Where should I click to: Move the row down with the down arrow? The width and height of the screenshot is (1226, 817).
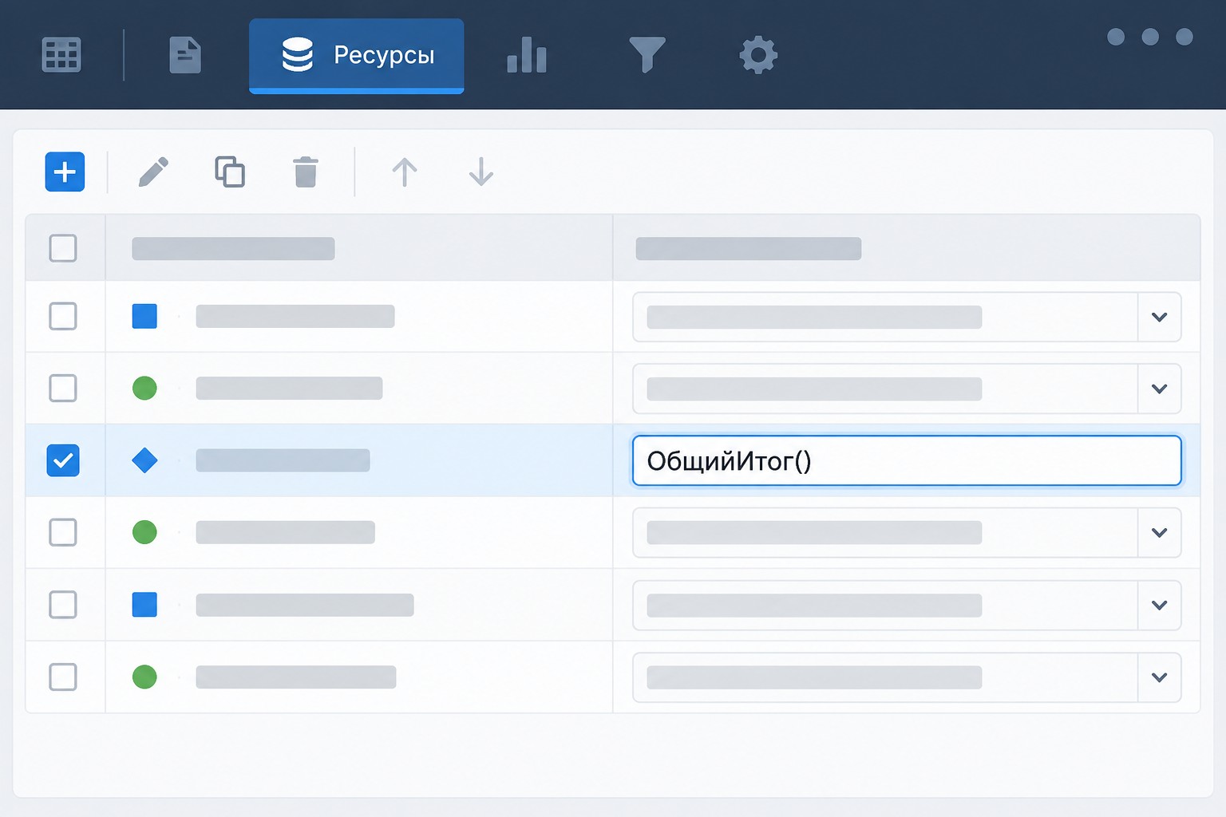tap(481, 172)
